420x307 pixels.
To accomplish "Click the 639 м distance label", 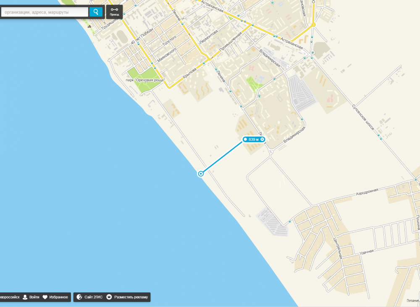I will pyautogui.click(x=253, y=139).
